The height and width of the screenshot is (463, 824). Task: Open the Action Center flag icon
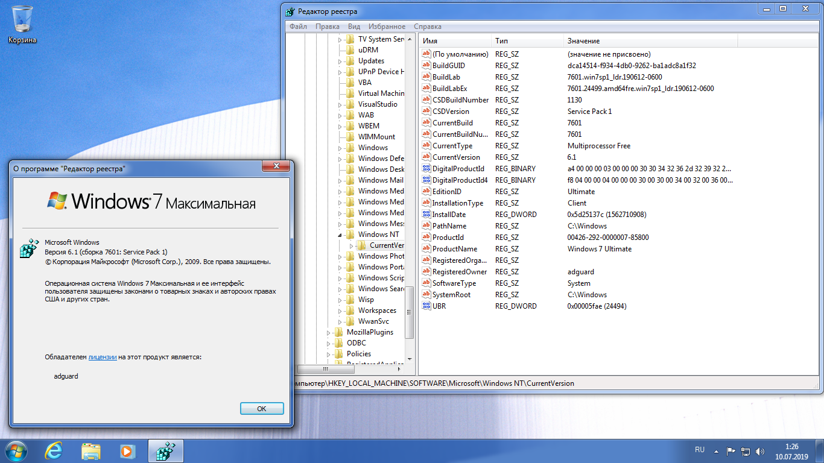(x=730, y=451)
